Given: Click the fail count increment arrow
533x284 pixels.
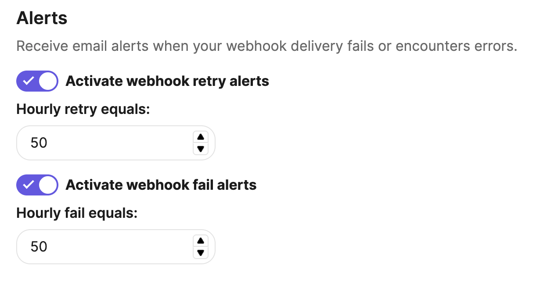Looking at the screenshot, I should (201, 241).
